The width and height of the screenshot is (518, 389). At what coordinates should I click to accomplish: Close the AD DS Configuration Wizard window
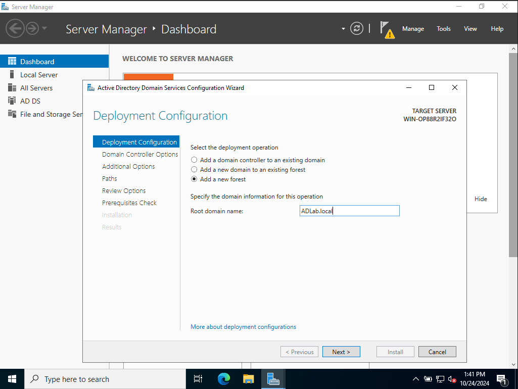(x=454, y=87)
